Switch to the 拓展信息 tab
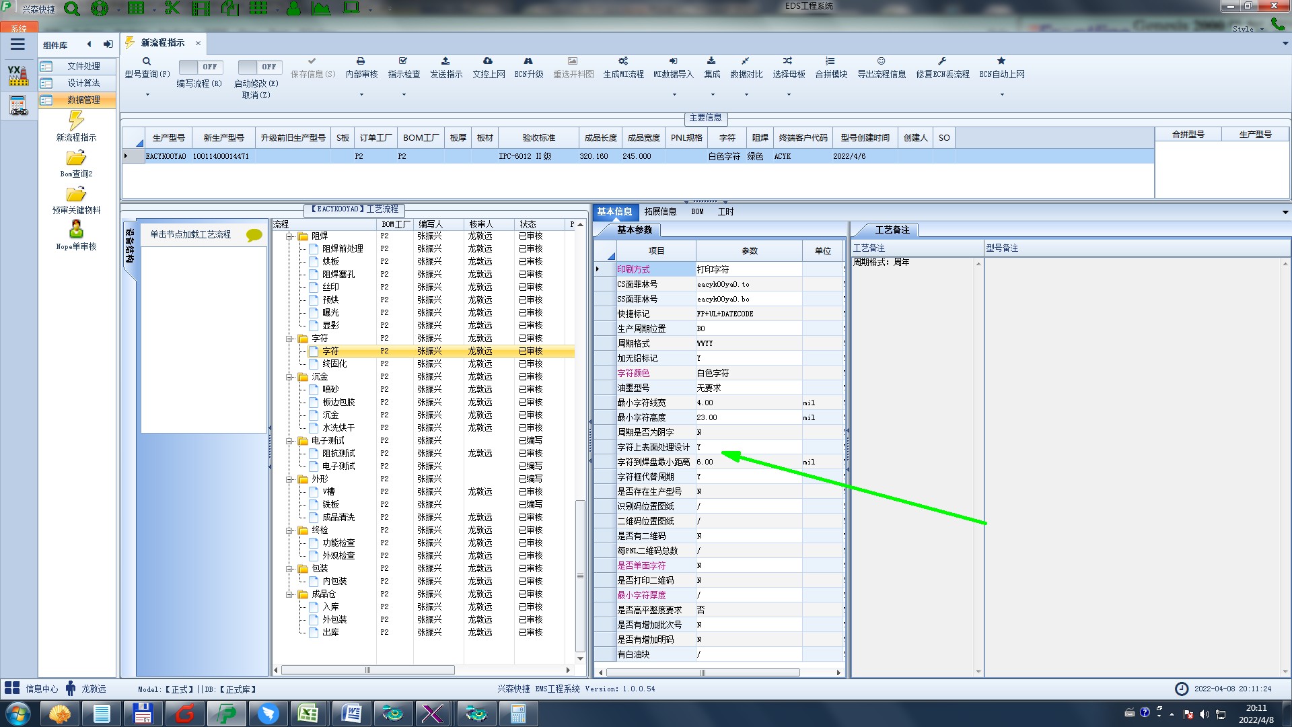This screenshot has width=1292, height=727. point(659,211)
